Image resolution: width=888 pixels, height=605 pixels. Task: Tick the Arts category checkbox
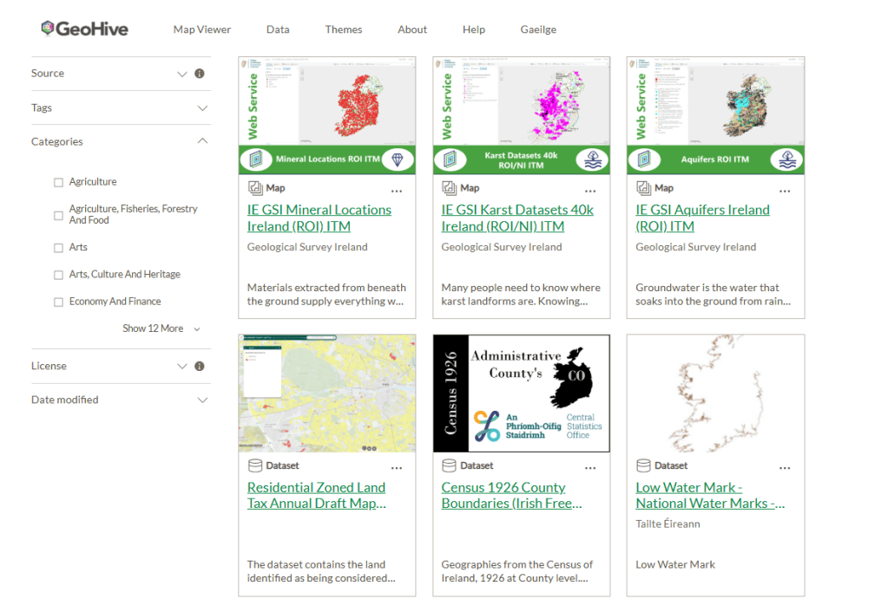(x=58, y=248)
